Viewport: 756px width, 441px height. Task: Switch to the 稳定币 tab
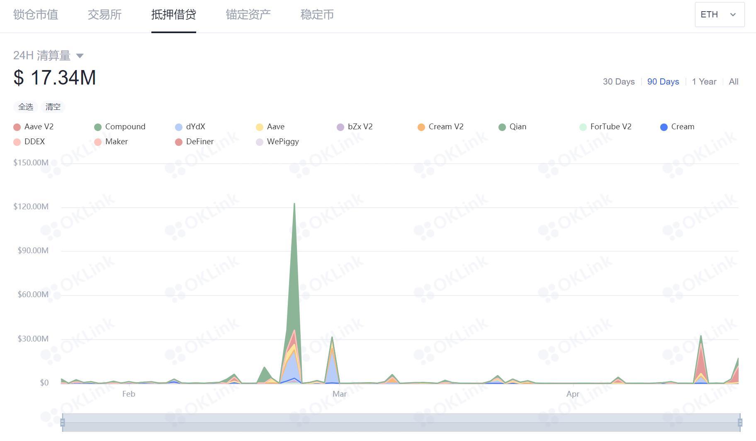click(x=316, y=15)
